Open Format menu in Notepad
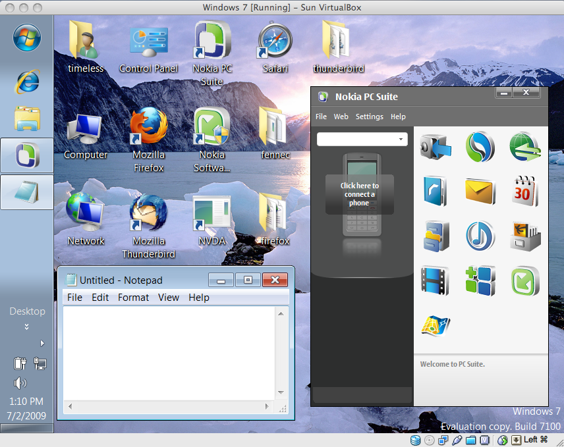The width and height of the screenshot is (564, 447). [x=134, y=298]
